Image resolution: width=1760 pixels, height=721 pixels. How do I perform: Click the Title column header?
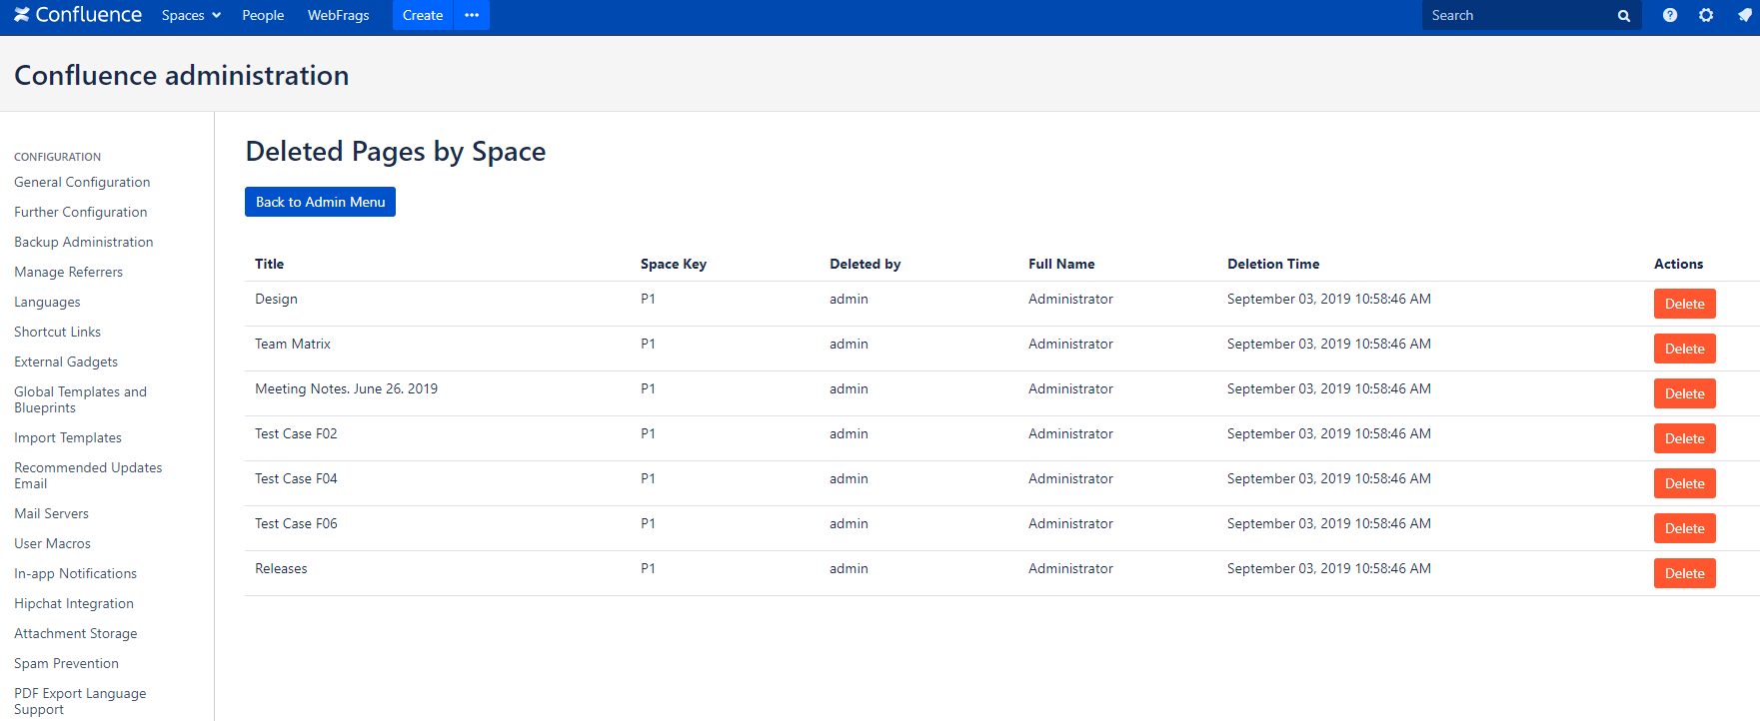269,264
